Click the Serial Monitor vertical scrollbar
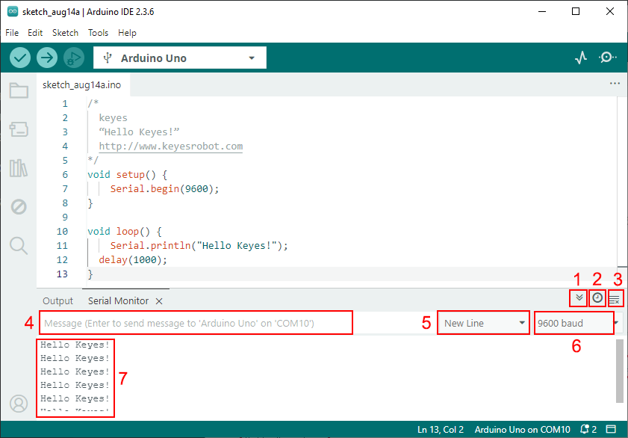Viewport: 628px width, 438px height. click(620, 371)
